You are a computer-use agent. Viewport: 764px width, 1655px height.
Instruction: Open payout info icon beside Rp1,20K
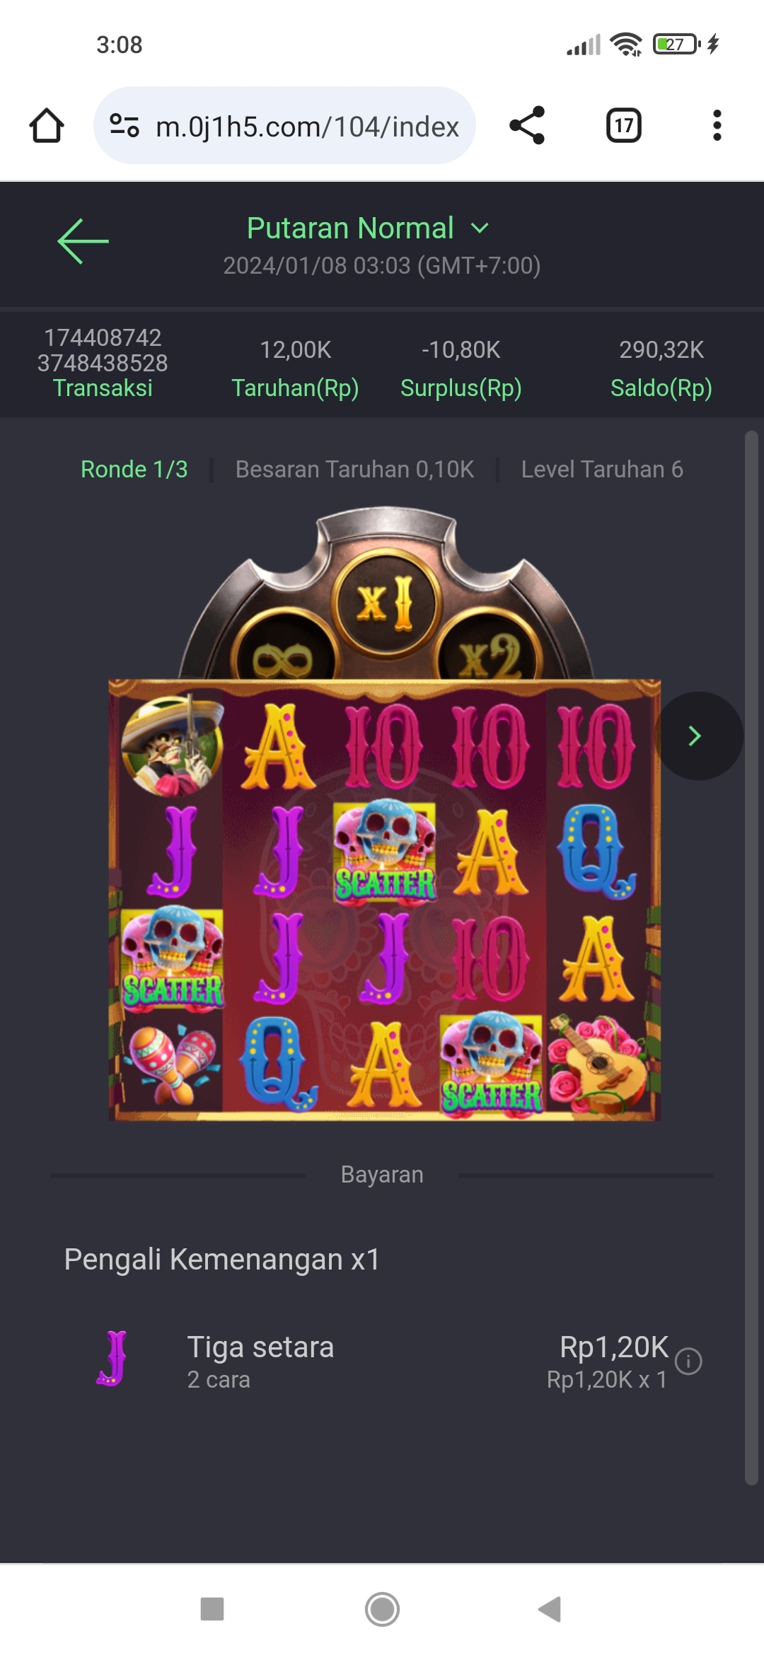coord(688,1361)
